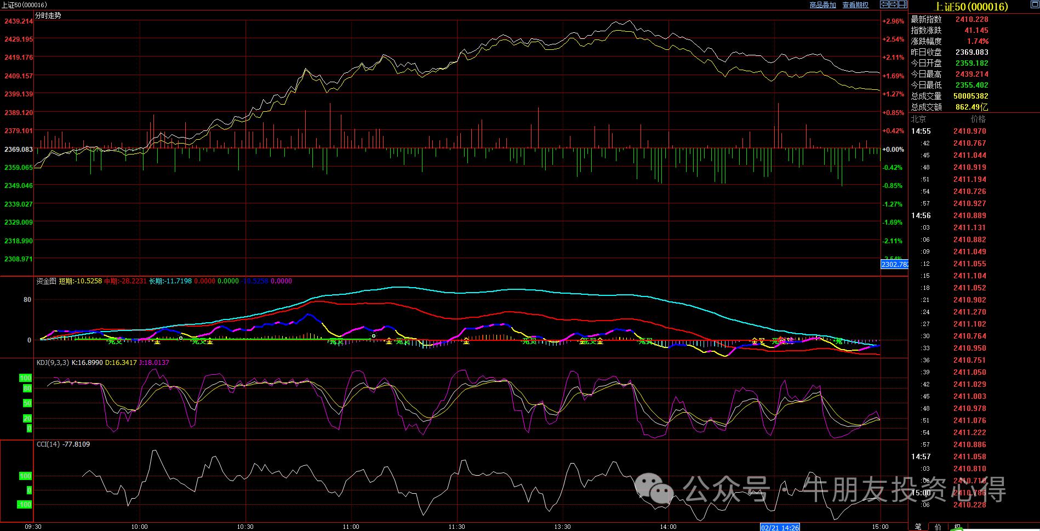Click the 总成交额 value 862.49亿
The image size is (1040, 531).
coord(972,107)
